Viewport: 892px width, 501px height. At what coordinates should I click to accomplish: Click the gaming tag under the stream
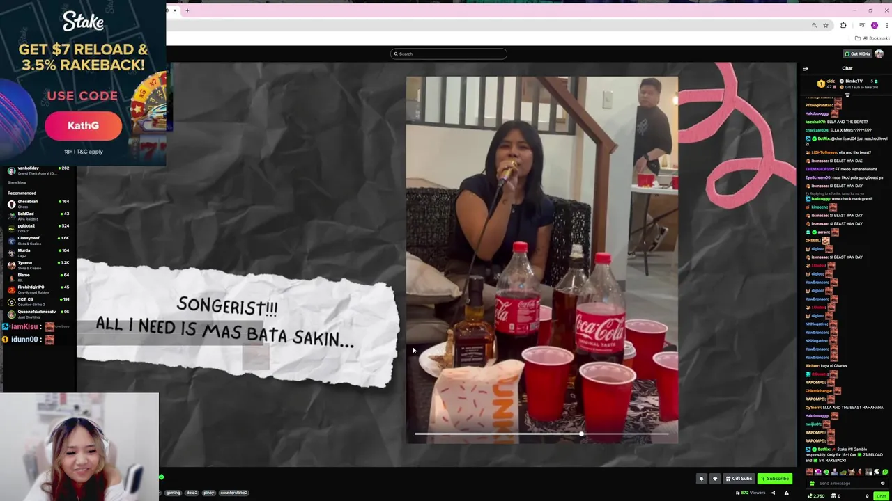click(173, 493)
